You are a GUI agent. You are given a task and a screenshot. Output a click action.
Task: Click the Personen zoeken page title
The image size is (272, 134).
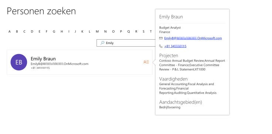coord(41,11)
